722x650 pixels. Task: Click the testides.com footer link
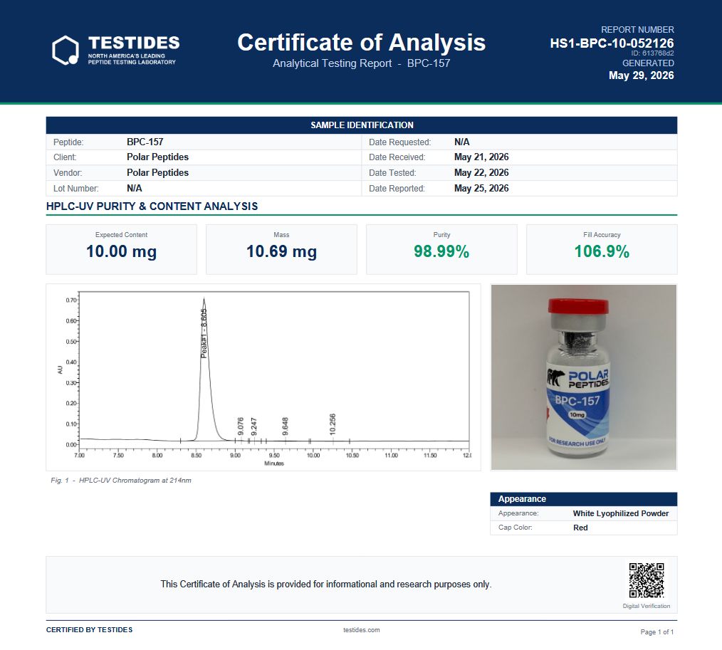click(362, 630)
